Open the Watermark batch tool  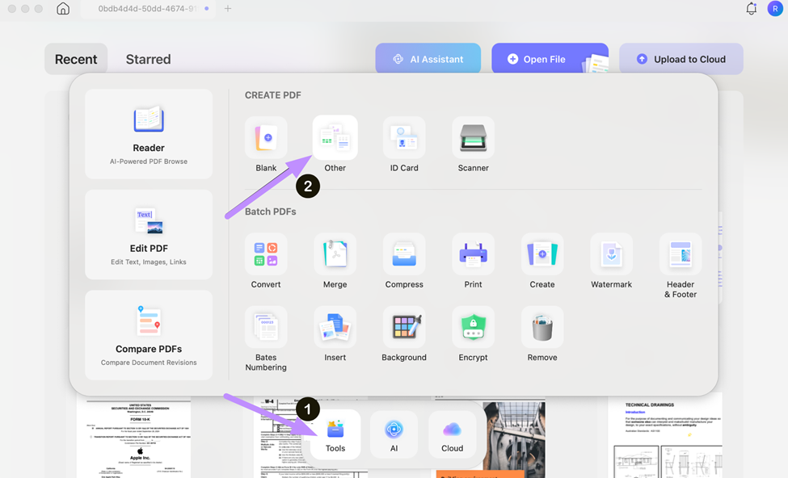[611, 254]
